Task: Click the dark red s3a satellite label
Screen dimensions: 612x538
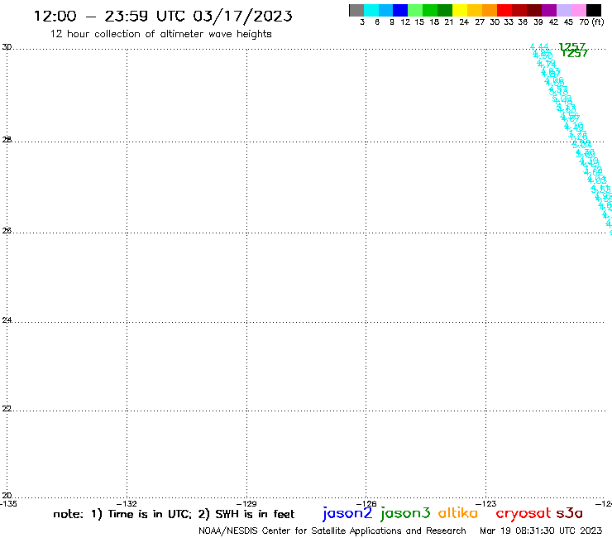Action: pyautogui.click(x=569, y=513)
